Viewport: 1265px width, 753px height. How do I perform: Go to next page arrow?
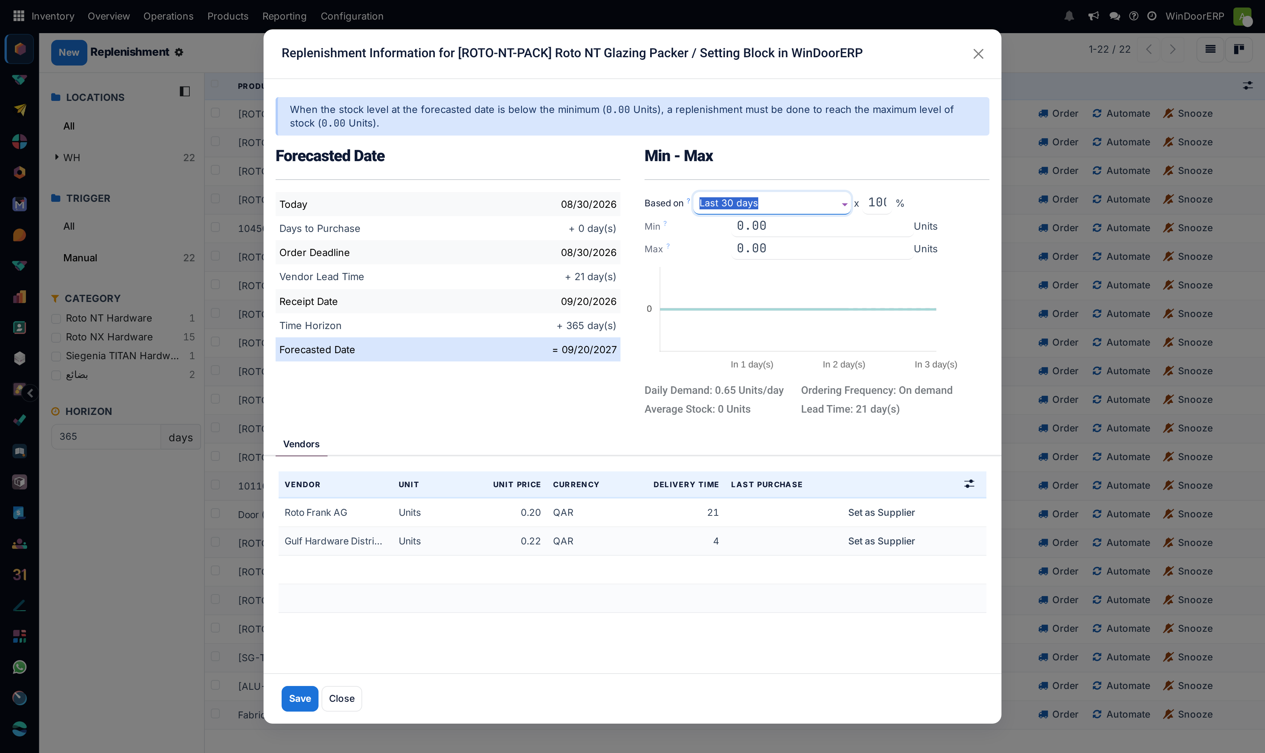pos(1172,49)
